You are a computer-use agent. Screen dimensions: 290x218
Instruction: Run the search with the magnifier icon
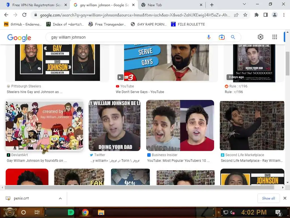(x=233, y=37)
